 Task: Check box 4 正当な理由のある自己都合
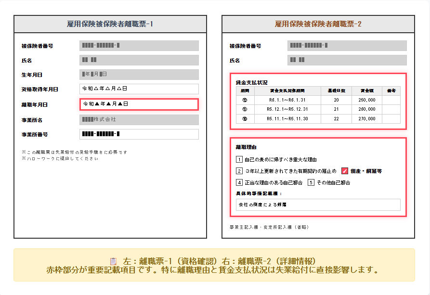coord(239,182)
